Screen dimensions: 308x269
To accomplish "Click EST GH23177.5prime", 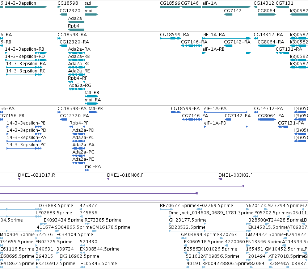I will click(x=188, y=220).
